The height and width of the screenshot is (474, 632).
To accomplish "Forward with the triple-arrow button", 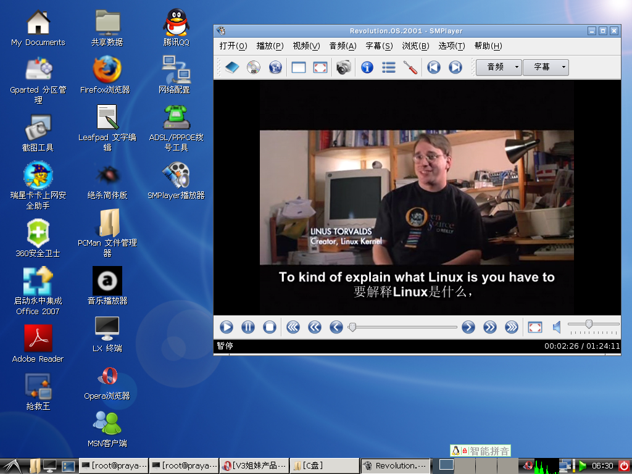I will (512, 327).
